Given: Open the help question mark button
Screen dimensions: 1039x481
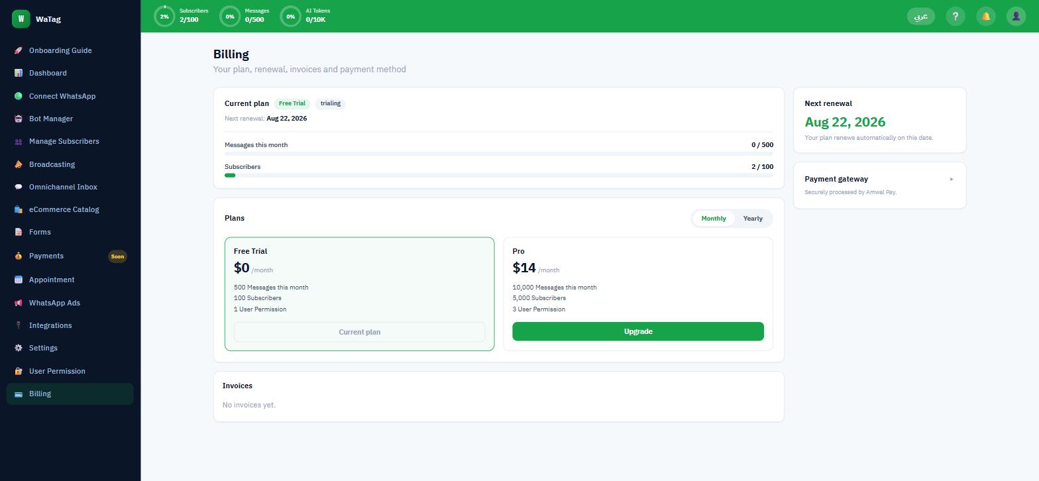Looking at the screenshot, I should pyautogui.click(x=956, y=17).
